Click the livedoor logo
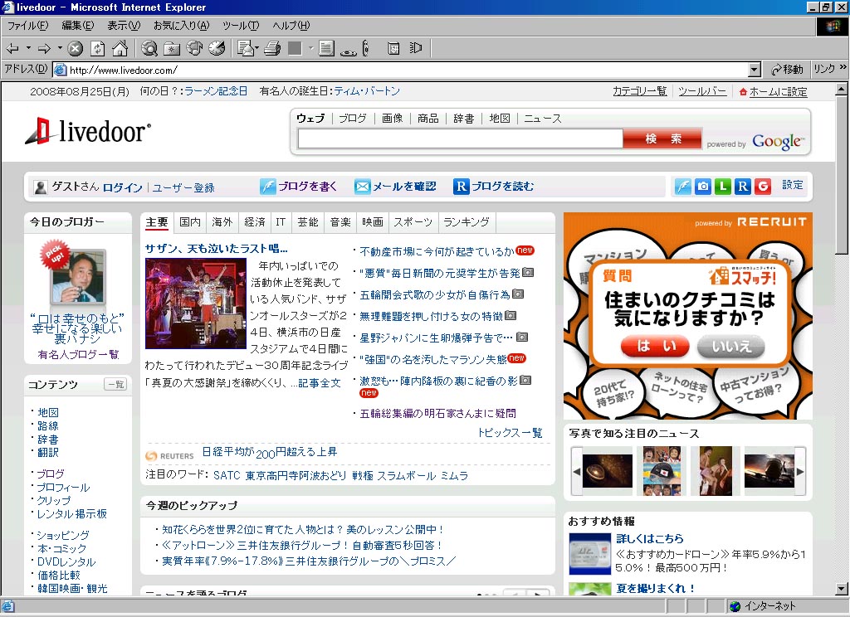This screenshot has width=850, height=617. click(88, 131)
